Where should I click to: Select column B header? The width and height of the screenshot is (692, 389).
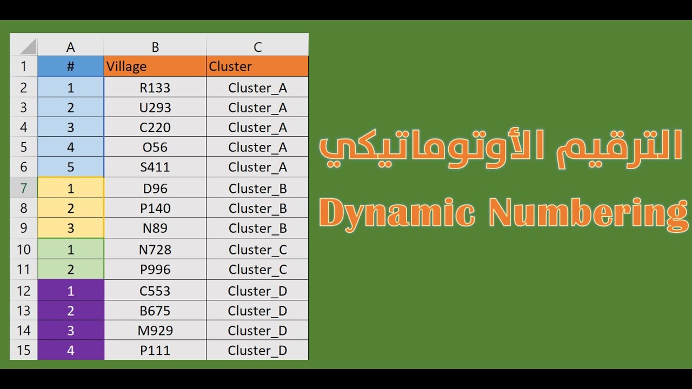pyautogui.click(x=155, y=47)
